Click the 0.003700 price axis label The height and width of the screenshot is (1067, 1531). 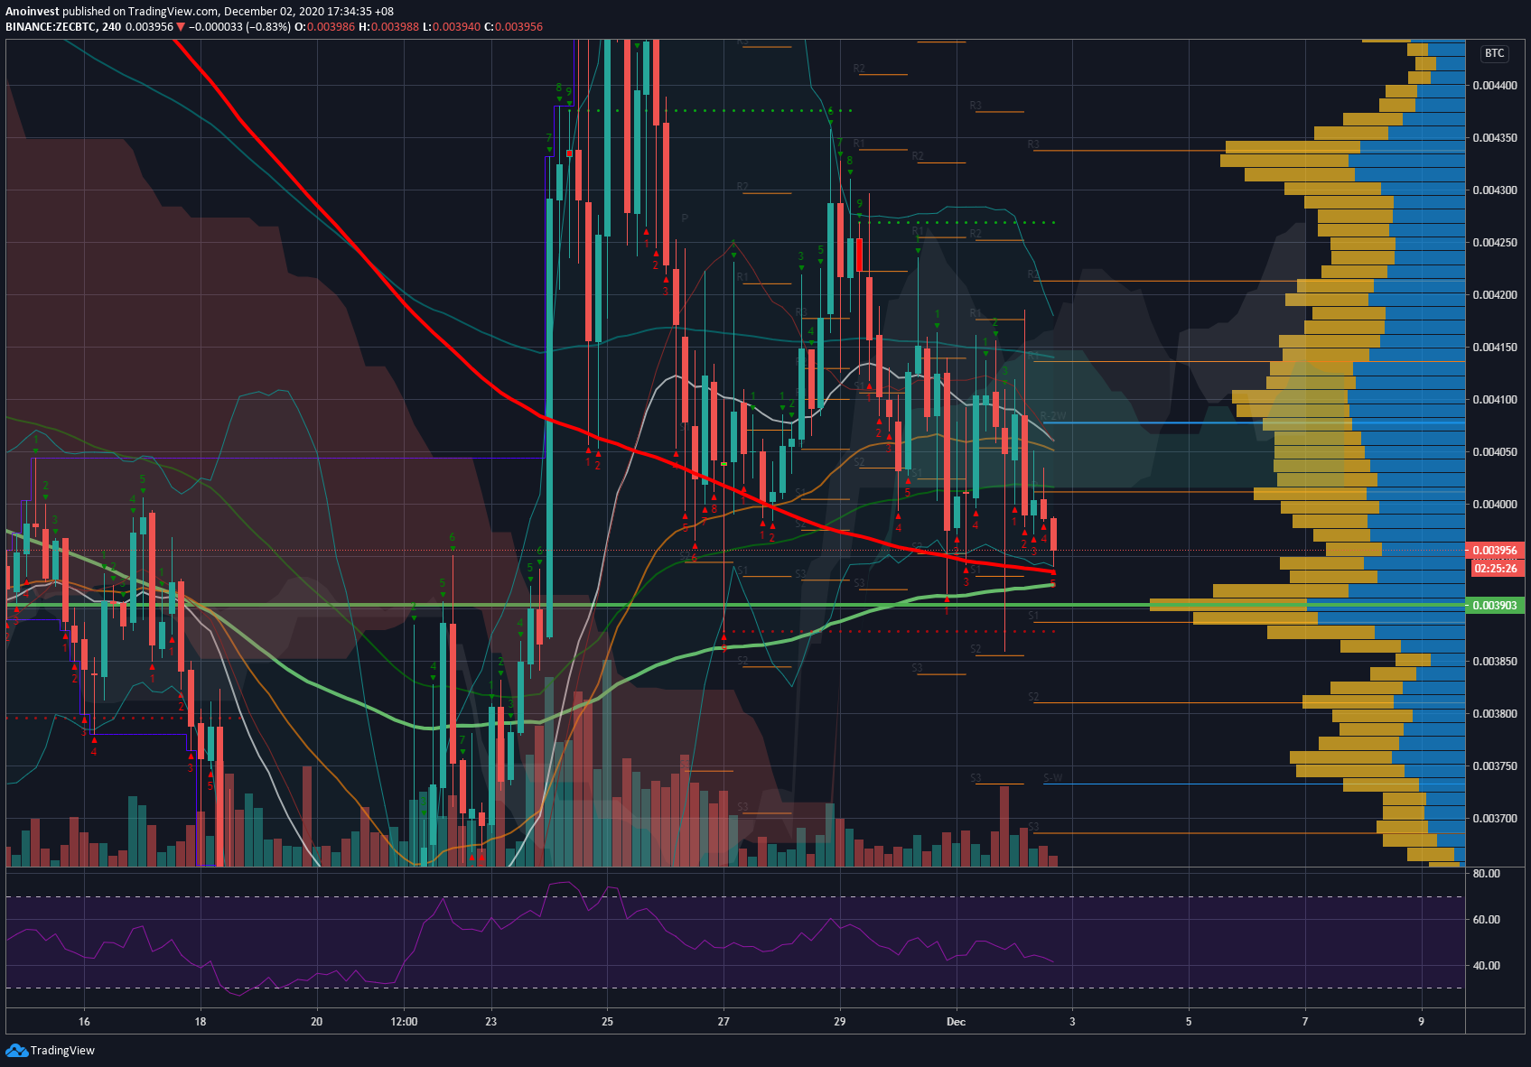[x=1495, y=819]
